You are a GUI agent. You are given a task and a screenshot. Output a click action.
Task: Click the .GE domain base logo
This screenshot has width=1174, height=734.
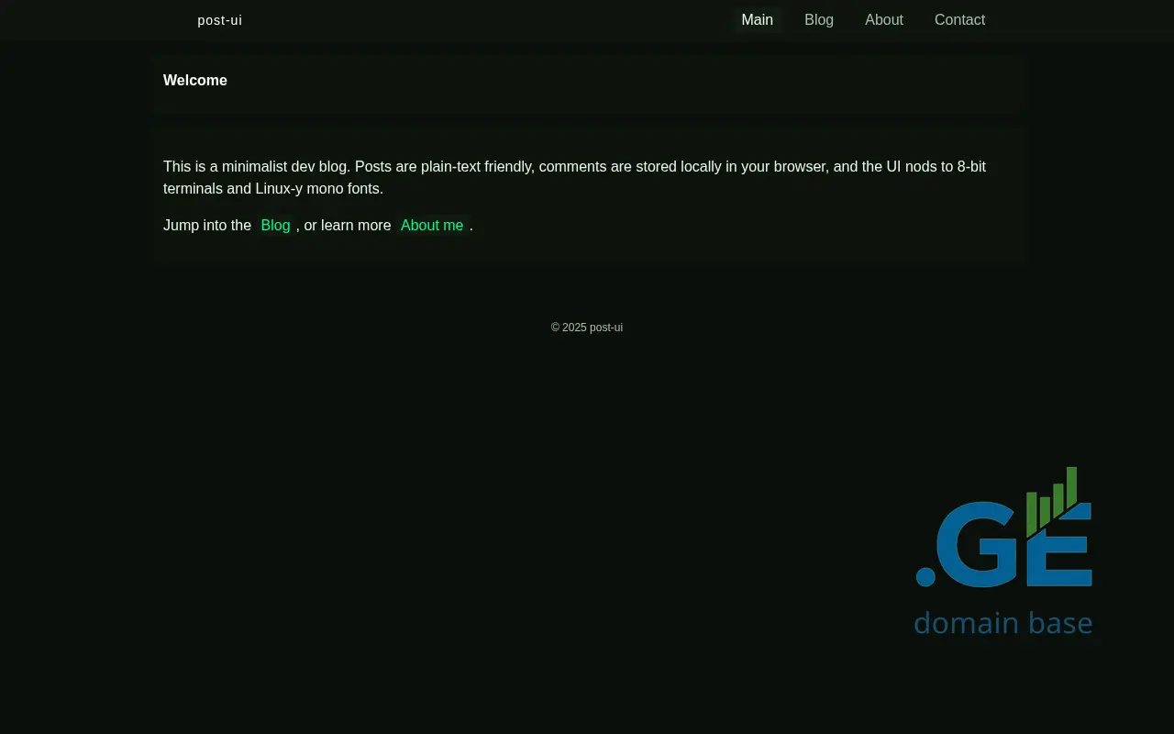pyautogui.click(x=1003, y=550)
